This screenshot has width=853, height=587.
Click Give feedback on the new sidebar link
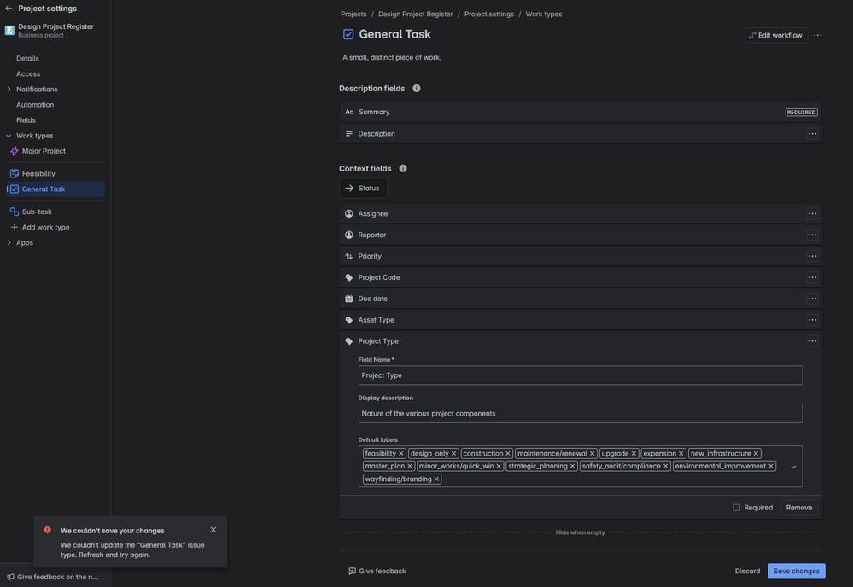tap(53, 577)
